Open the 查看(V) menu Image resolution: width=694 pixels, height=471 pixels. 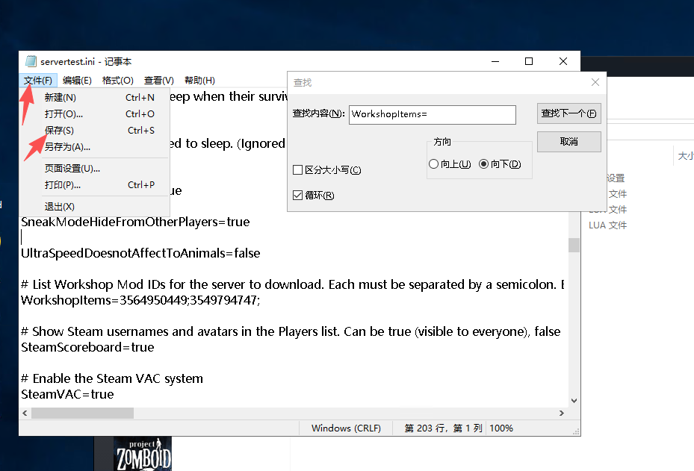158,81
